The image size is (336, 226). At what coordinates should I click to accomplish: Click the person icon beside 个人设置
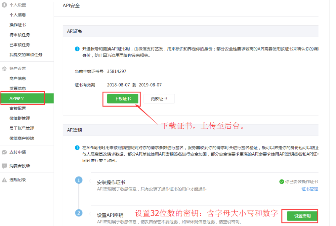click(4, 5)
